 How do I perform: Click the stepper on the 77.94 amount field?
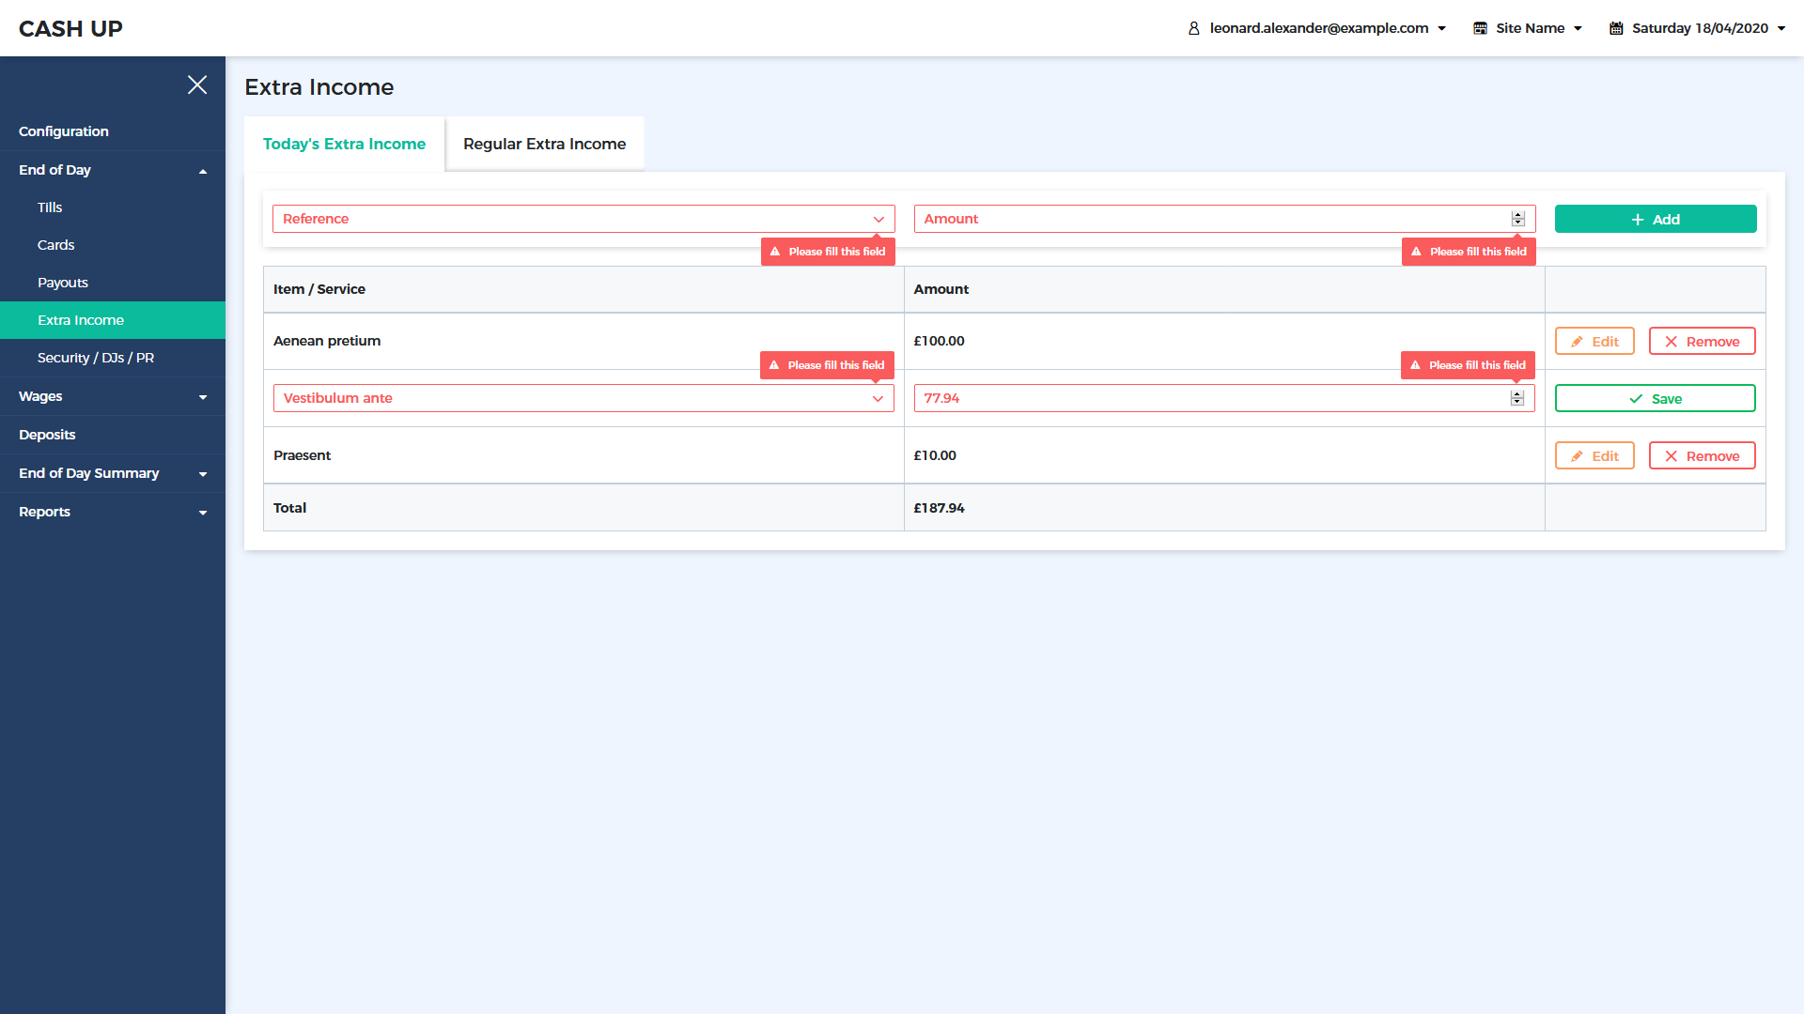coord(1516,398)
